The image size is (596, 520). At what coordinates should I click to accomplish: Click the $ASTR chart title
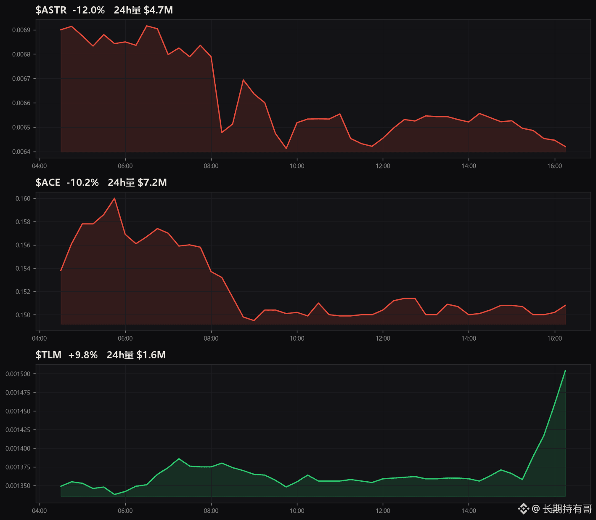coord(51,10)
